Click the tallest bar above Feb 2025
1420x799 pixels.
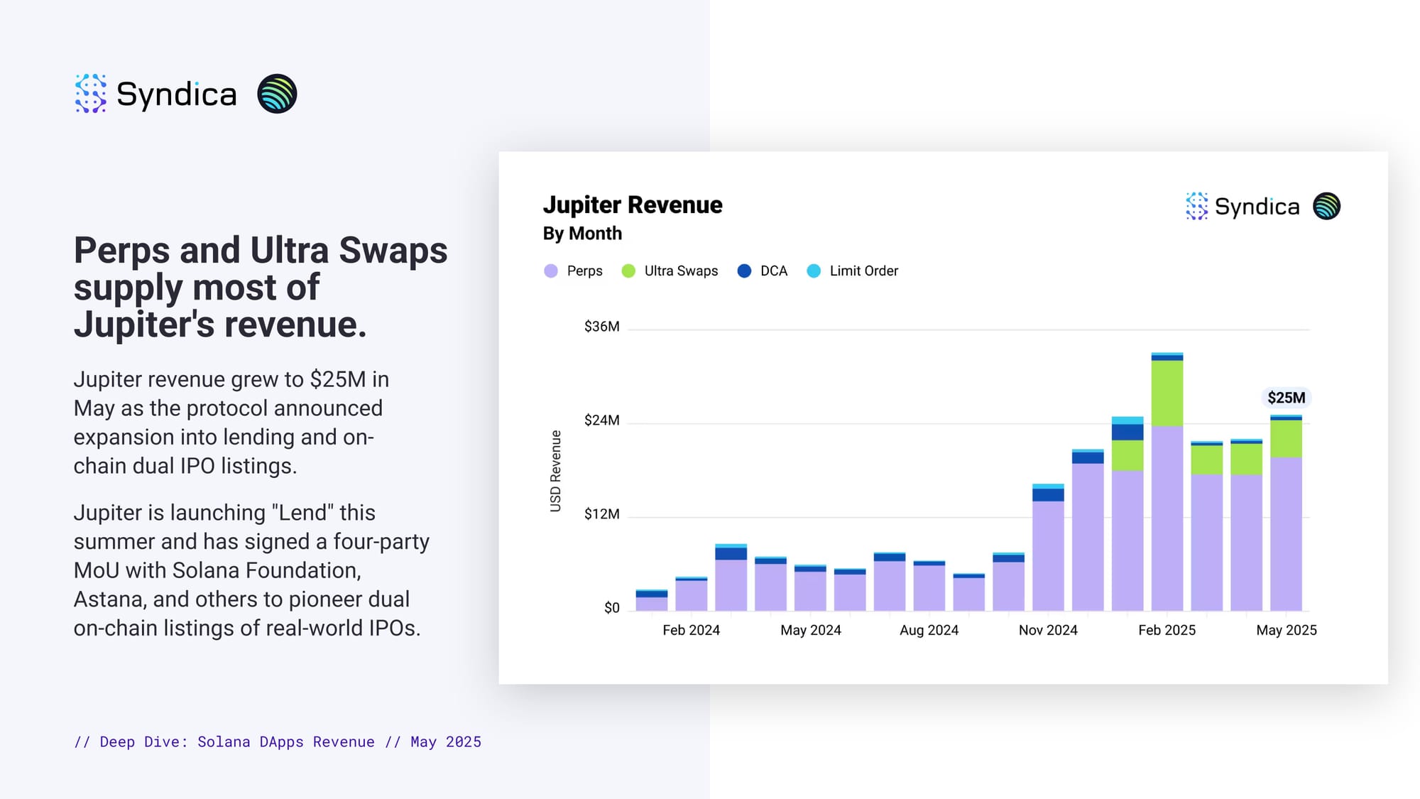click(1167, 482)
